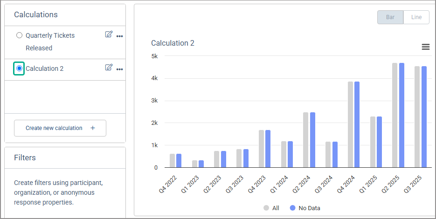The height and width of the screenshot is (219, 436).
Task: Edit the Quarterly Tickets Released calculation
Action: [x=109, y=34]
